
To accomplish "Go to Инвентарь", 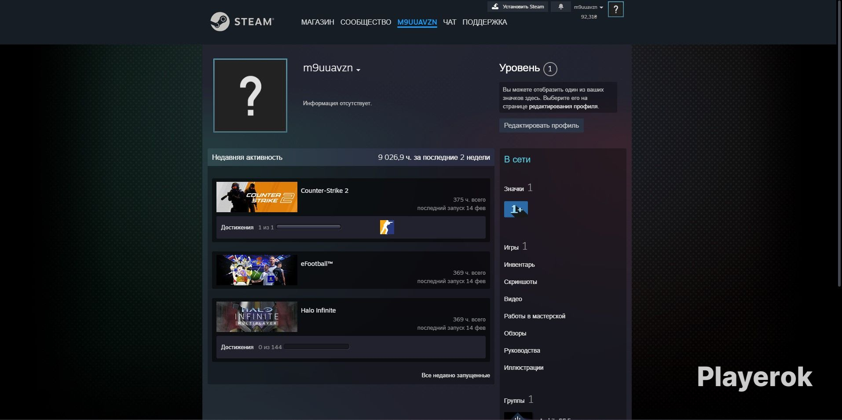I will pyautogui.click(x=520, y=265).
